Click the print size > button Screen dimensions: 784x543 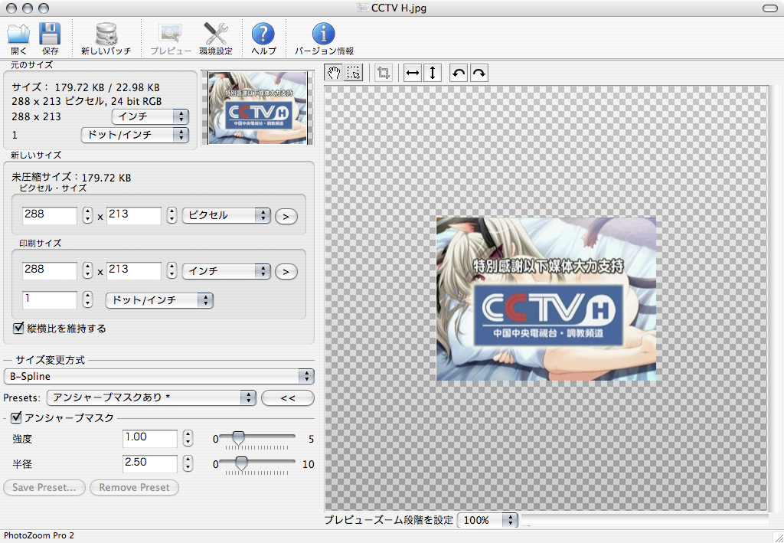[286, 271]
